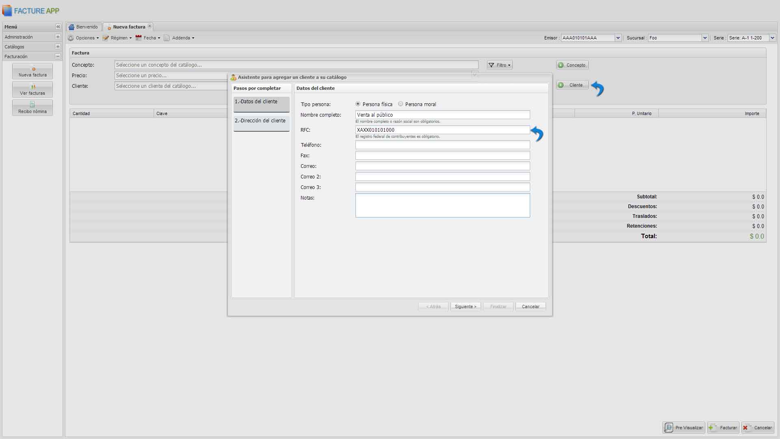Click the green plus Cliente button
Image resolution: width=780 pixels, height=439 pixels.
click(x=572, y=85)
